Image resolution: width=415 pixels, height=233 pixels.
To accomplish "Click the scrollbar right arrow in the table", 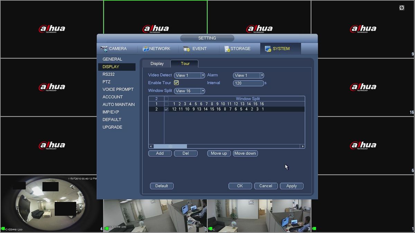I will pyautogui.click(x=303, y=146).
